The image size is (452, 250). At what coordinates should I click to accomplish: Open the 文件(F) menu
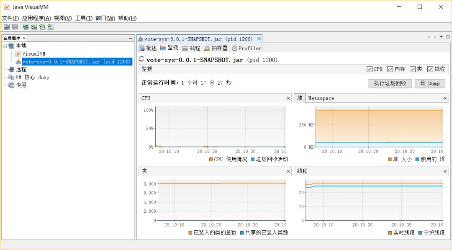[x=10, y=18]
